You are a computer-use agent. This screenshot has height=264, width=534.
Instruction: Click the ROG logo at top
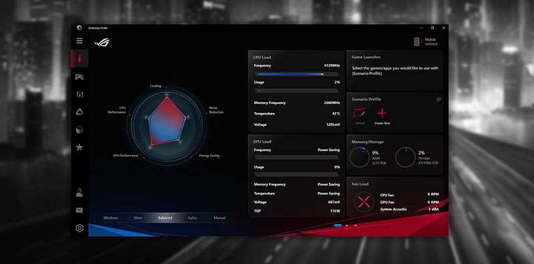pyautogui.click(x=101, y=42)
